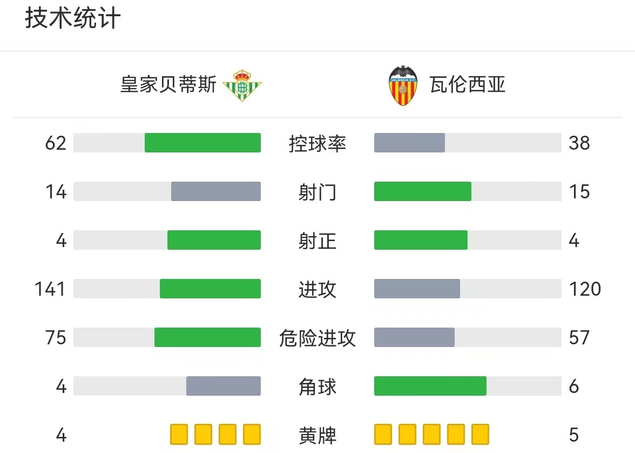
Task: Click the Real Betis club crest
Action: [x=242, y=85]
